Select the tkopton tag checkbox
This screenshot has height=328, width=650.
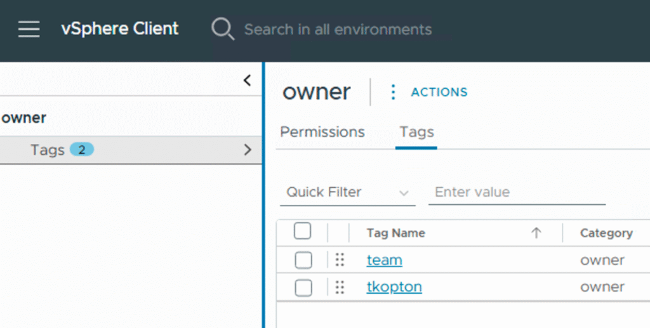(x=303, y=287)
